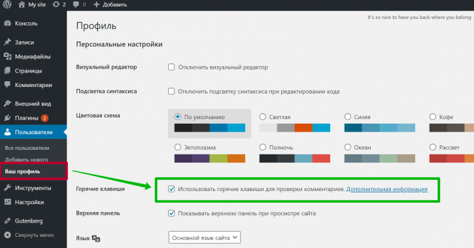474x248 pixels.
Task: Click the translation icon next to Язык
Action: pyautogui.click(x=96, y=238)
